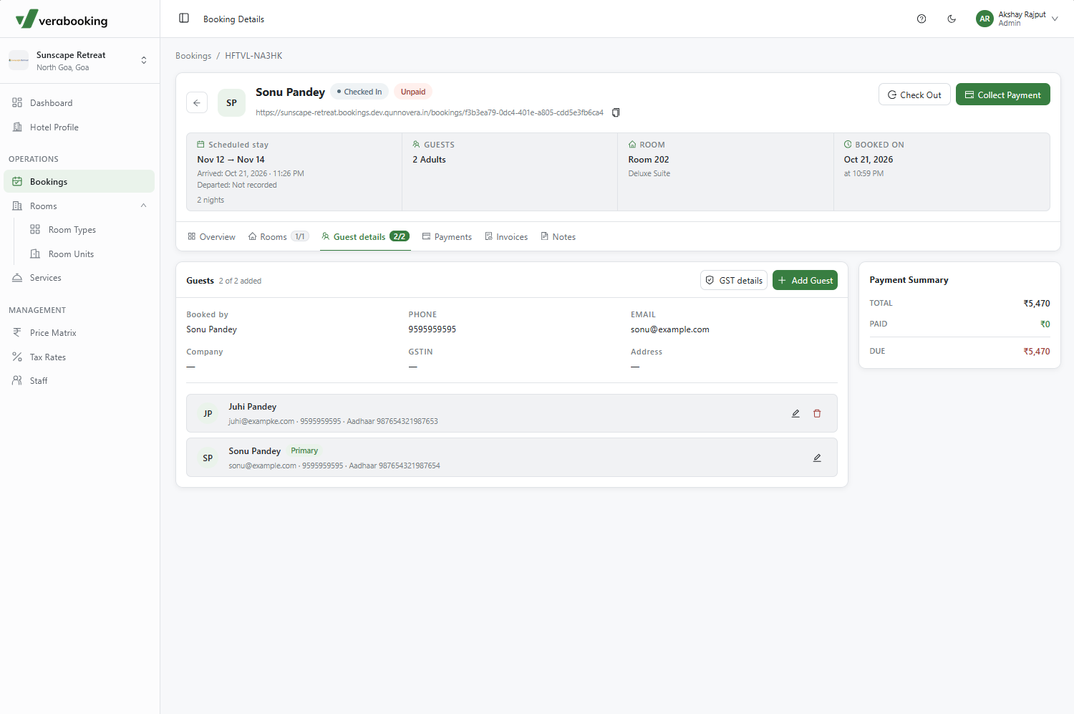
Task: Open the Sunscape Retreat property switcher
Action: (x=79, y=61)
